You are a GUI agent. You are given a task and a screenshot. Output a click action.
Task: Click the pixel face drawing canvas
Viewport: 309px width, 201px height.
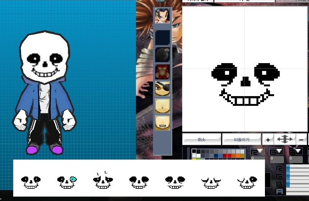(x=244, y=69)
